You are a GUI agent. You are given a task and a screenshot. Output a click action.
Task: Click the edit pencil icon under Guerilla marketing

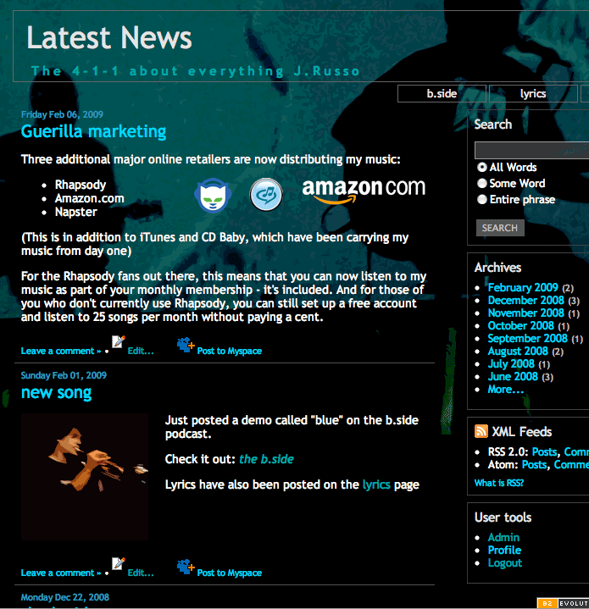pyautogui.click(x=119, y=341)
